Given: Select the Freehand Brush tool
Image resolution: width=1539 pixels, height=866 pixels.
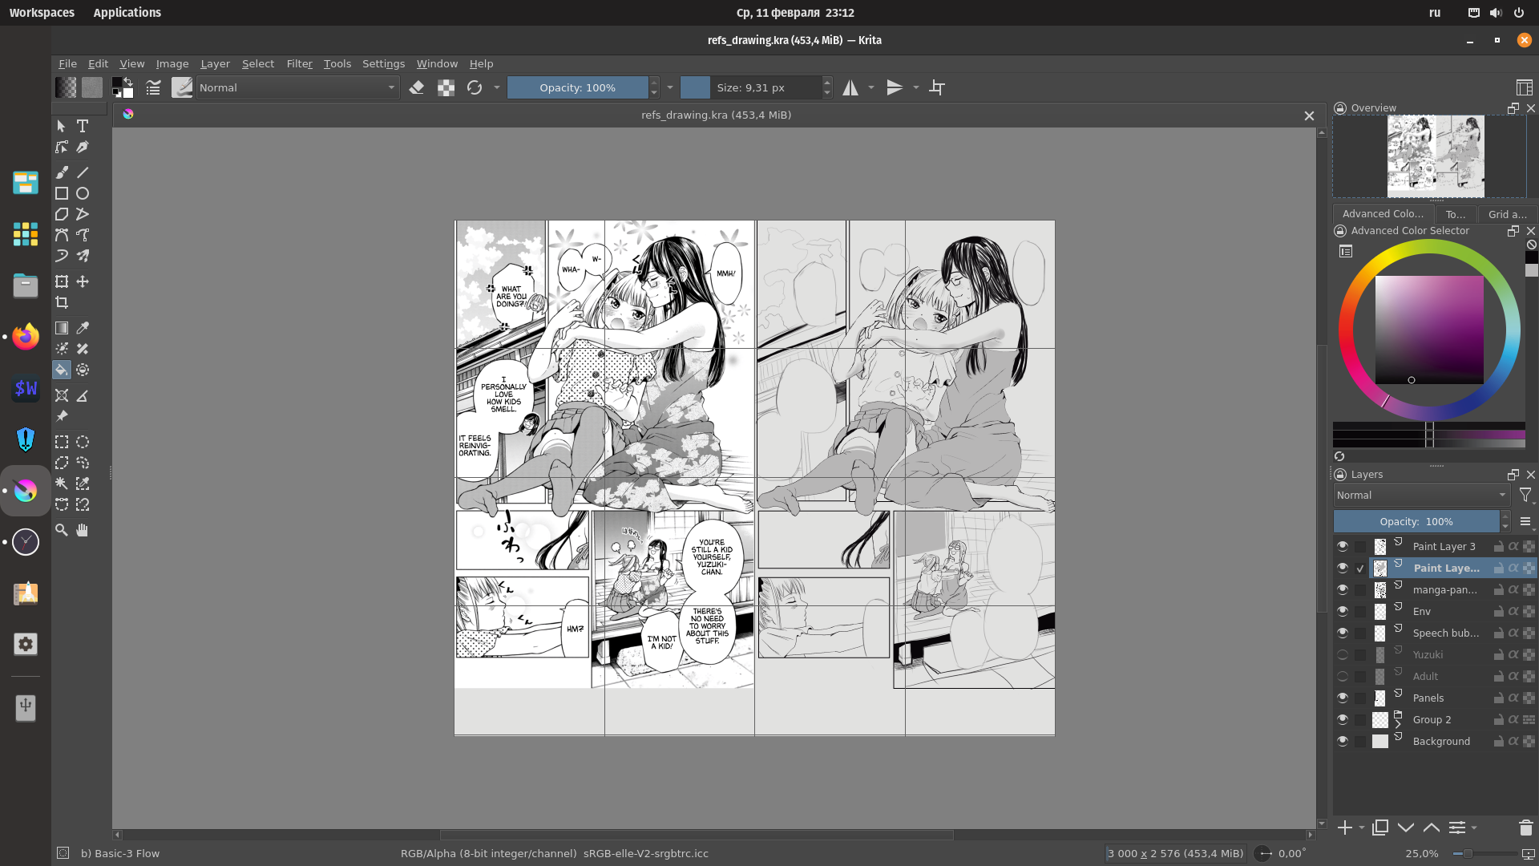Looking at the screenshot, I should 62,172.
